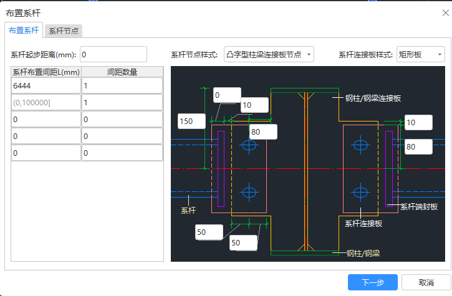Click the 系杆起步距离(mm) label
Viewport: 452px width, 296px height.
pos(44,54)
